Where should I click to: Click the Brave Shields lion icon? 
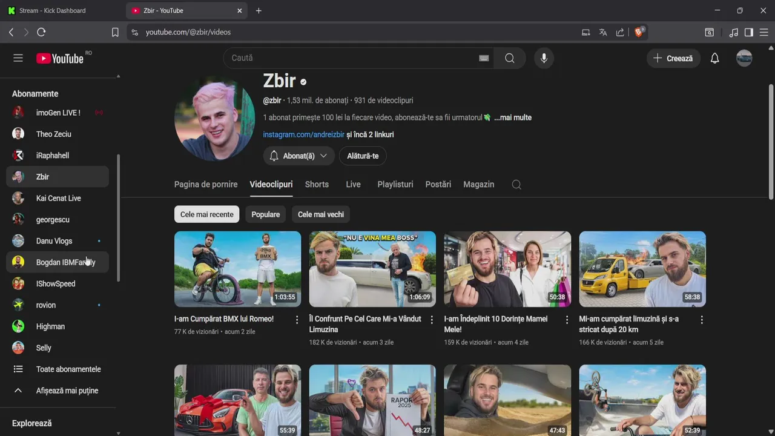pyautogui.click(x=639, y=32)
